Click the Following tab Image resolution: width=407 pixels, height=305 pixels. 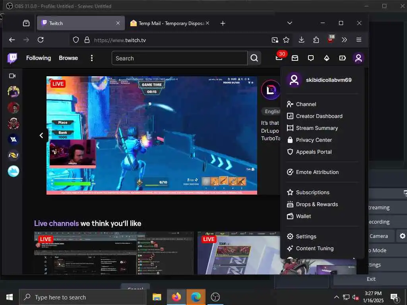click(x=39, y=58)
